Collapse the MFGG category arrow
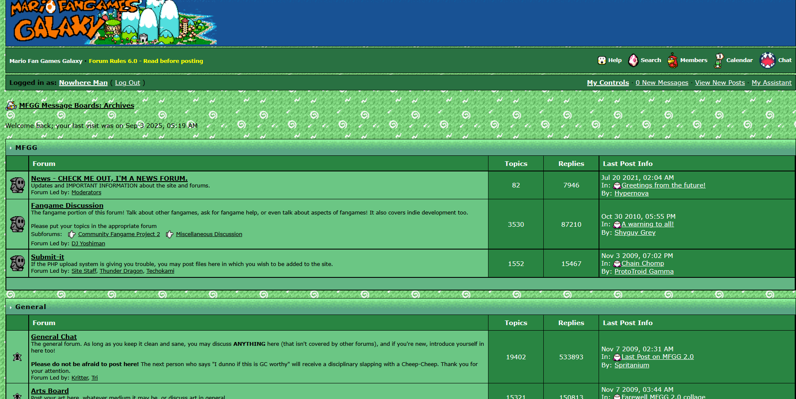 click(11, 148)
